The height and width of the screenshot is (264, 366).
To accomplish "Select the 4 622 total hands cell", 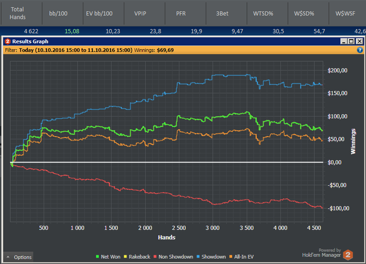I will click(31, 31).
